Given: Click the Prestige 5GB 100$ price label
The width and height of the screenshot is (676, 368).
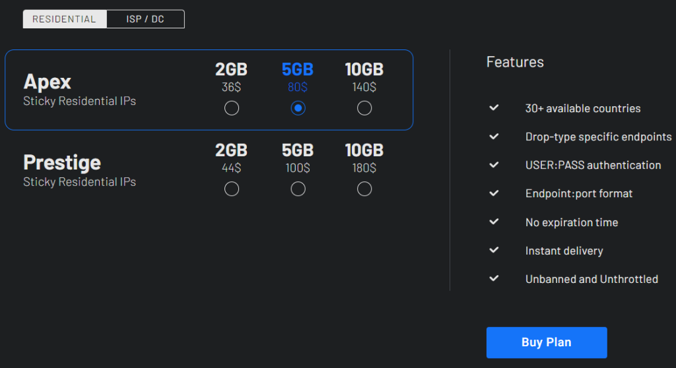Looking at the screenshot, I should click(x=298, y=168).
